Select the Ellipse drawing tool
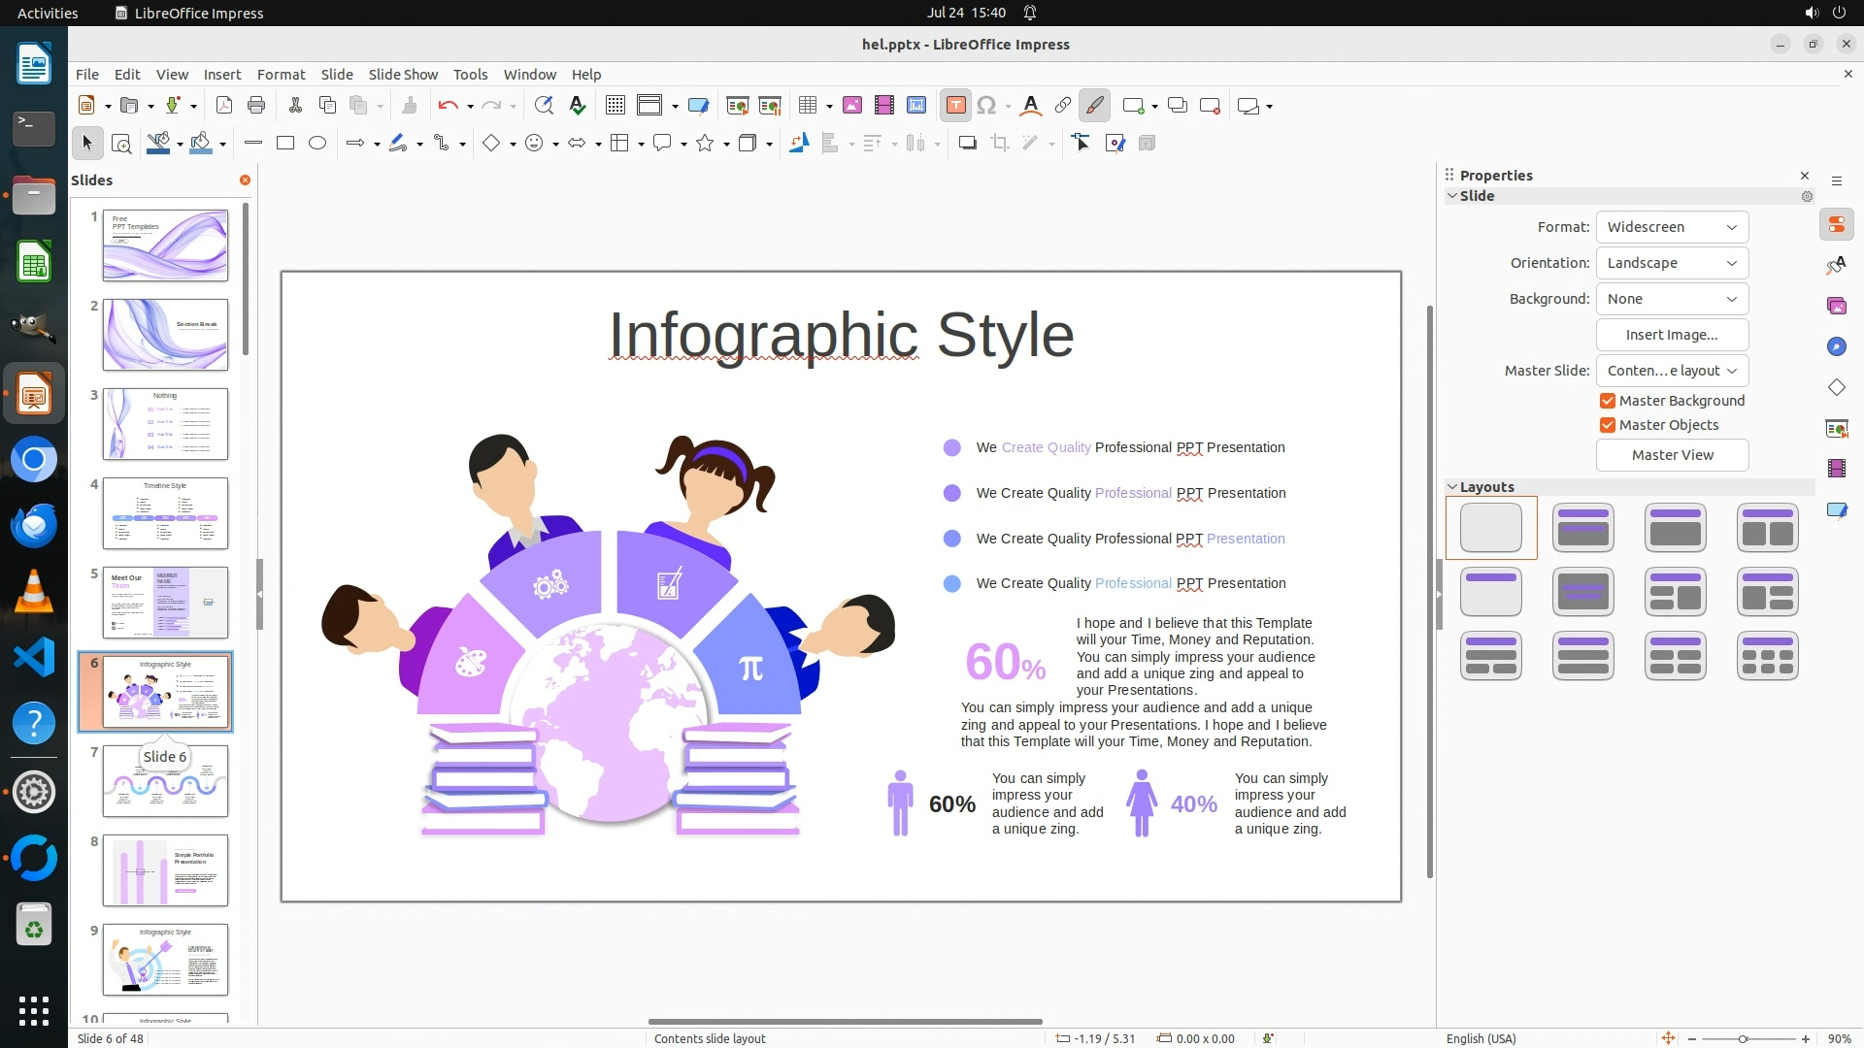1864x1048 pixels. (x=317, y=144)
